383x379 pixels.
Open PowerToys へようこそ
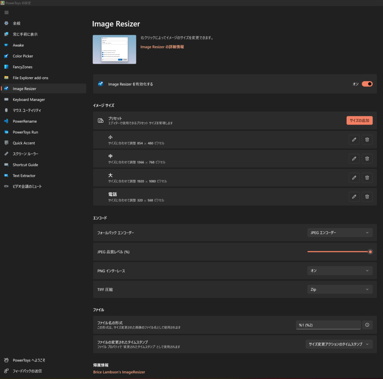(43, 360)
